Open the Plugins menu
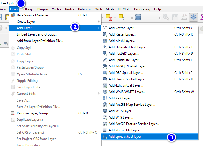 coord(43,9)
